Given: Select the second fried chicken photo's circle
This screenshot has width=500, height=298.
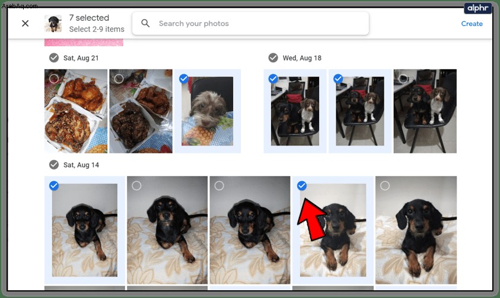Looking at the screenshot, I should click(x=119, y=78).
